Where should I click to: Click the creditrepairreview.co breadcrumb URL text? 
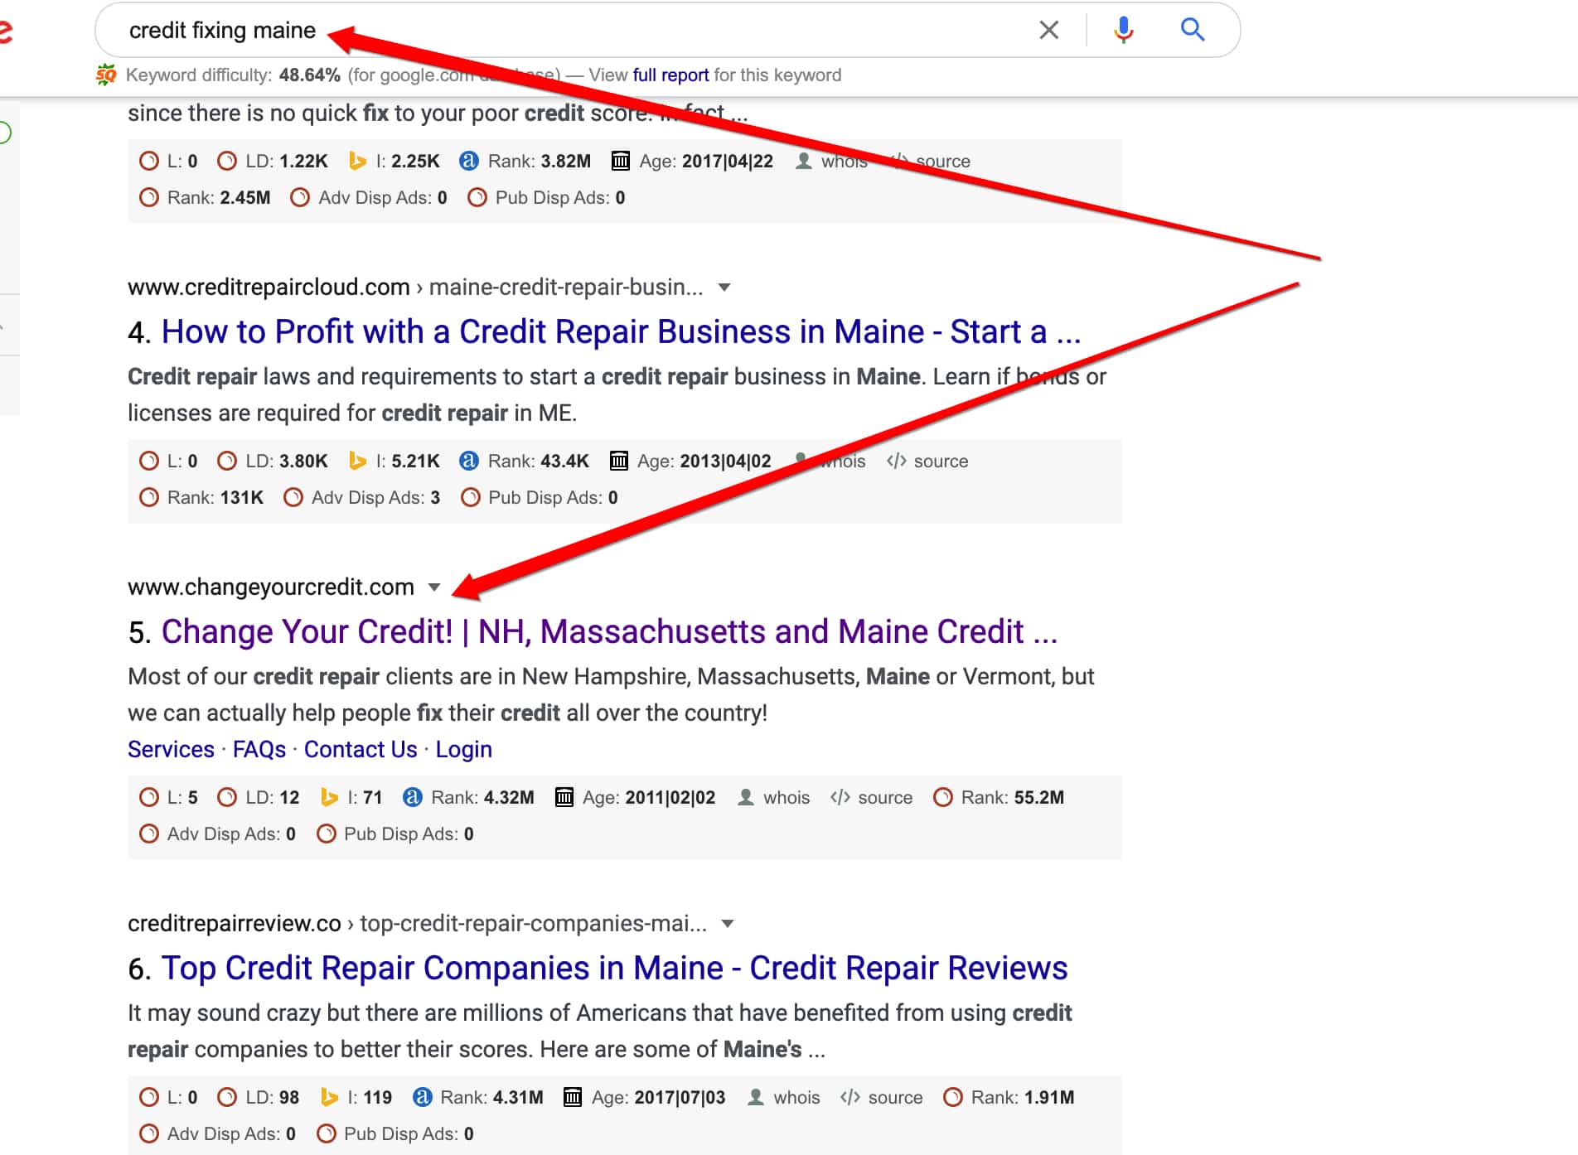point(417,924)
